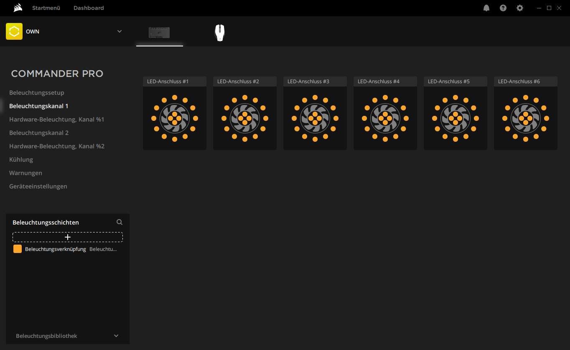Open Hardware-Beleuchtung, Kanal %1

coord(57,119)
